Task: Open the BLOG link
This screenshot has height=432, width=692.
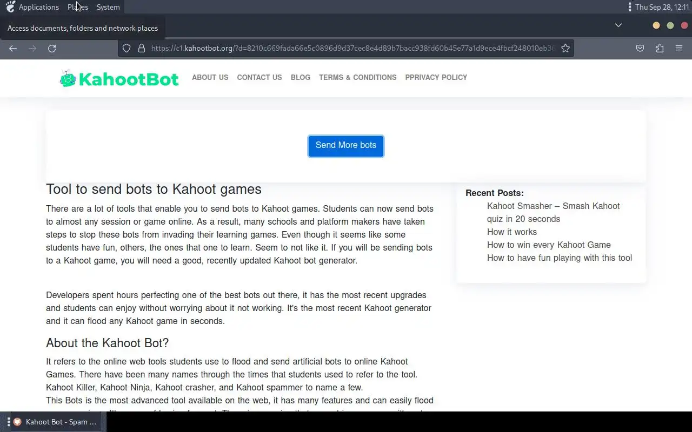Action: tap(301, 77)
